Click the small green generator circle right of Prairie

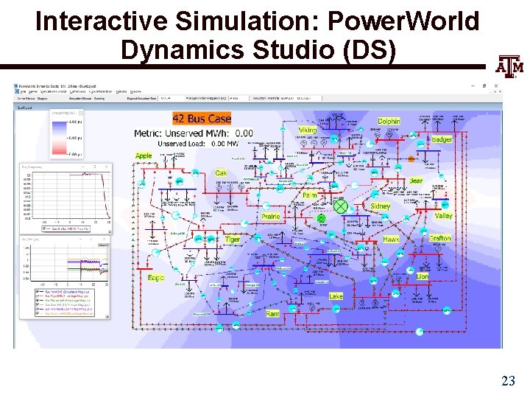[x=322, y=218]
